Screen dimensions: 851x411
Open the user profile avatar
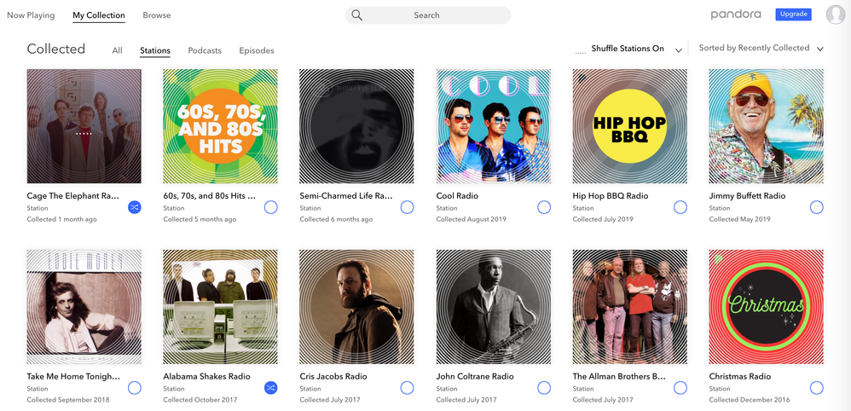(836, 14)
